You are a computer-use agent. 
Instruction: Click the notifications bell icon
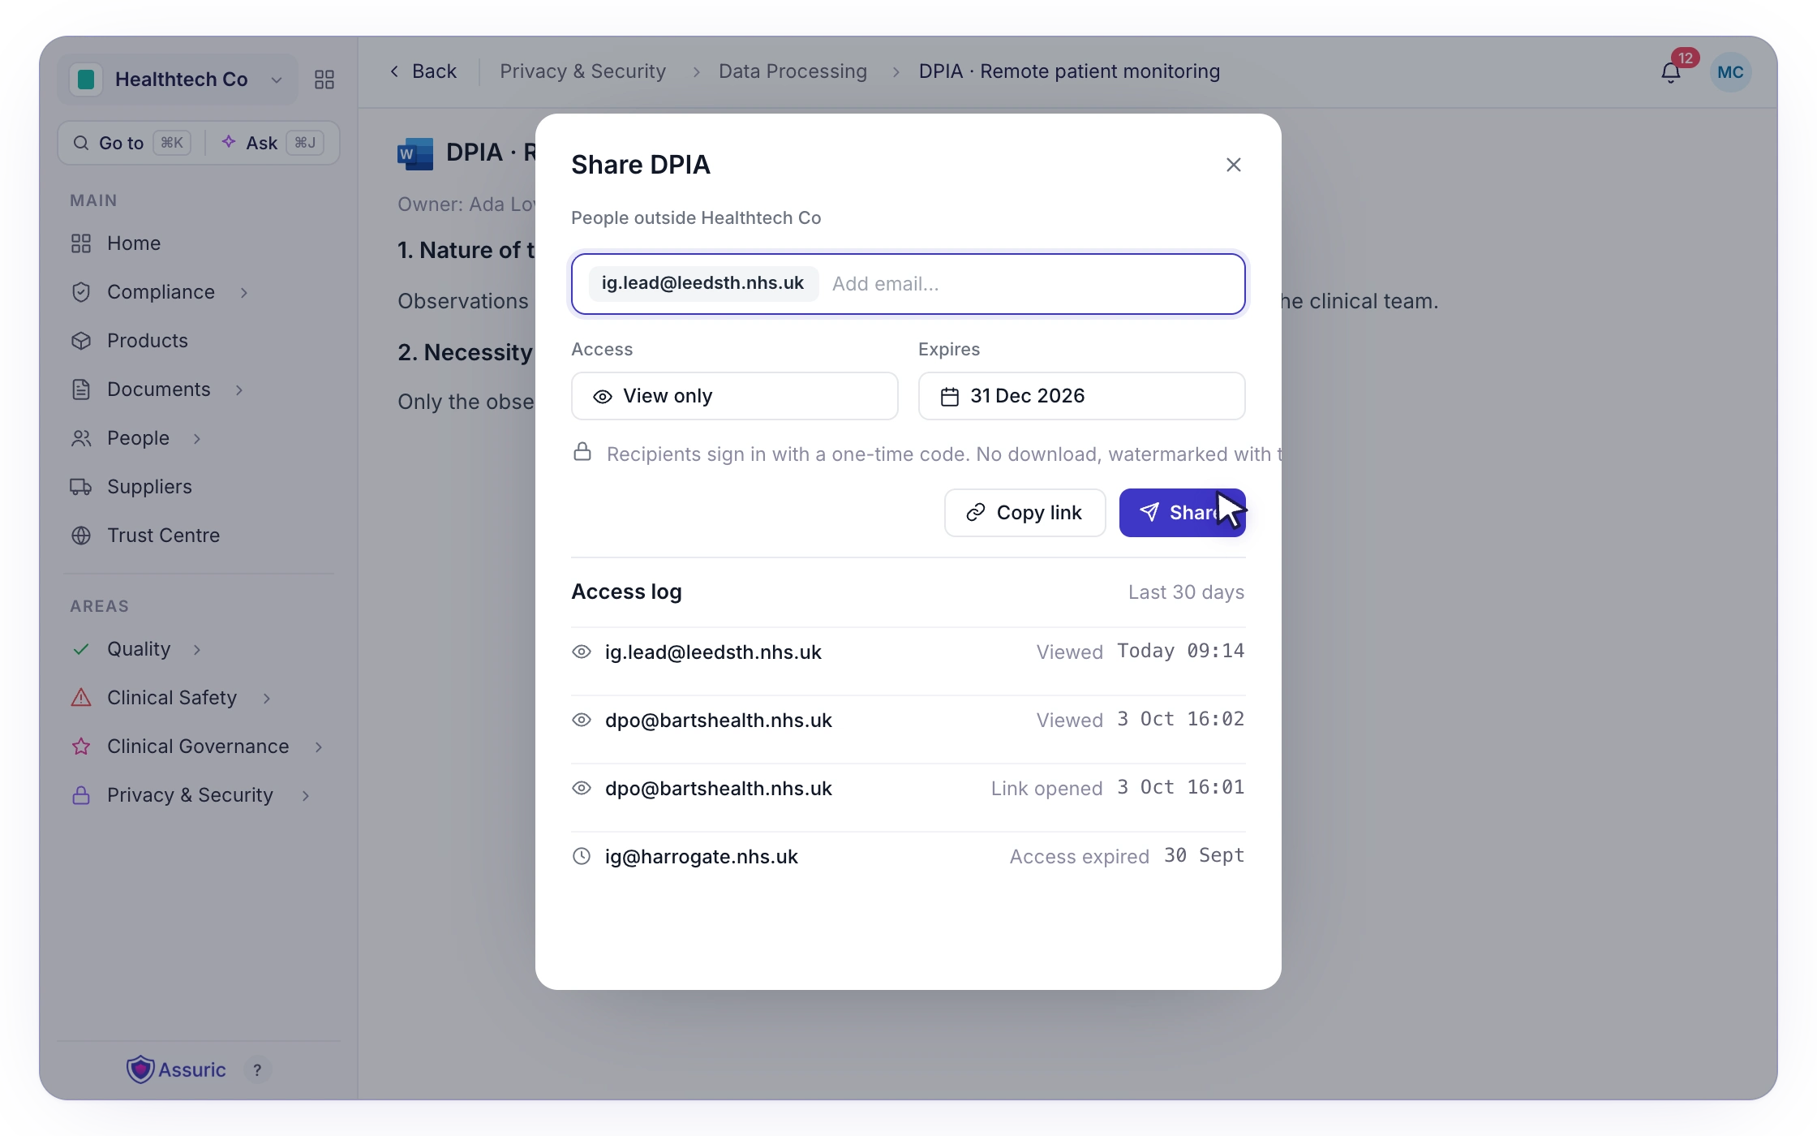(x=1670, y=72)
